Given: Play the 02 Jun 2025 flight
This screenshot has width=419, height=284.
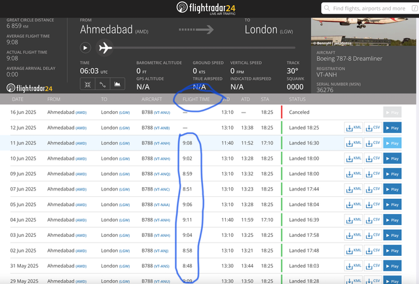Looking at the screenshot, I should (x=392, y=251).
